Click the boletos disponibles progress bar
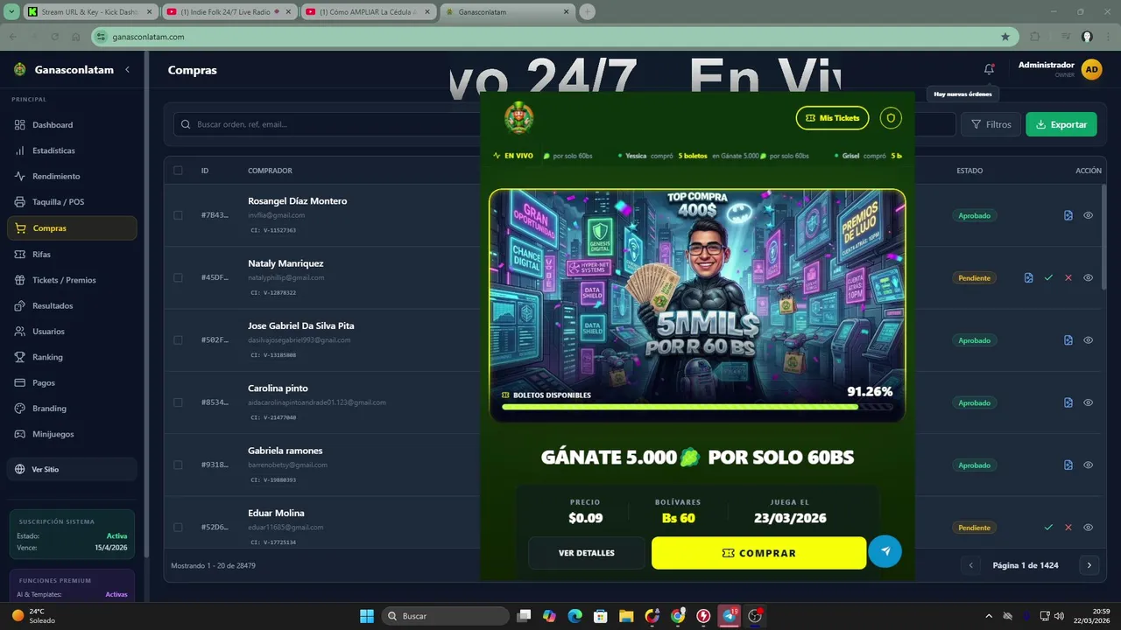Screen dimensions: 1121x630 [696, 407]
